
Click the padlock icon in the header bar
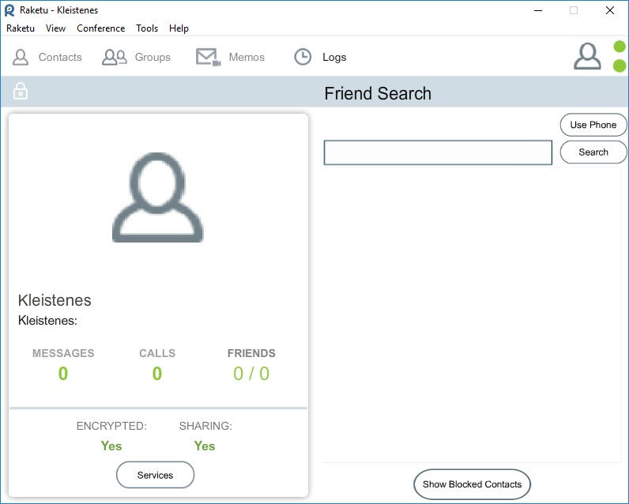pos(21,91)
